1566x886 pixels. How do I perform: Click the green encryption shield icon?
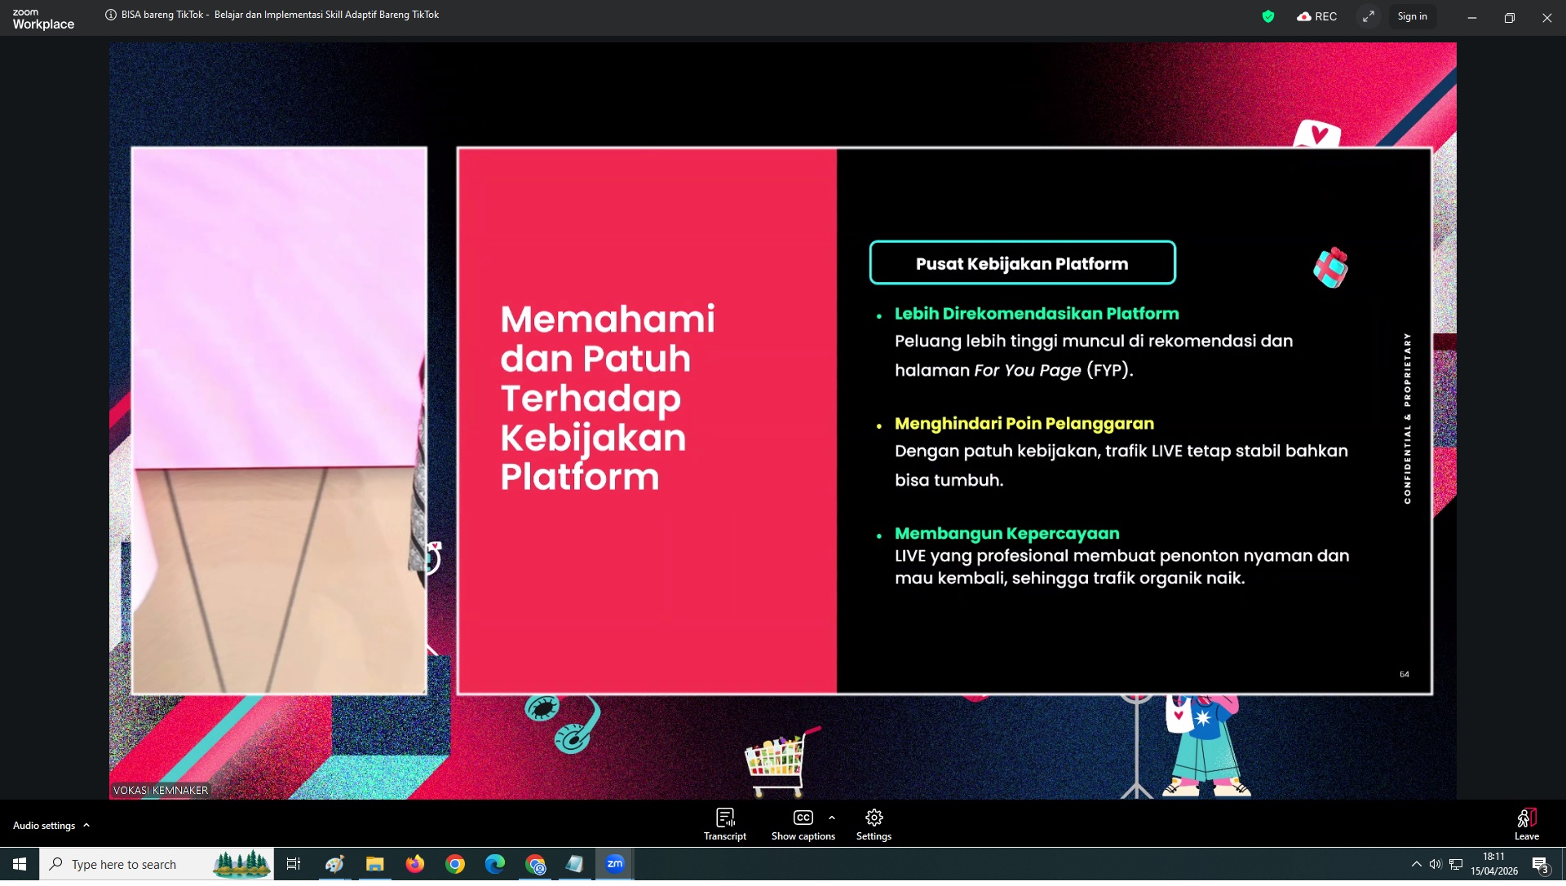(x=1267, y=17)
